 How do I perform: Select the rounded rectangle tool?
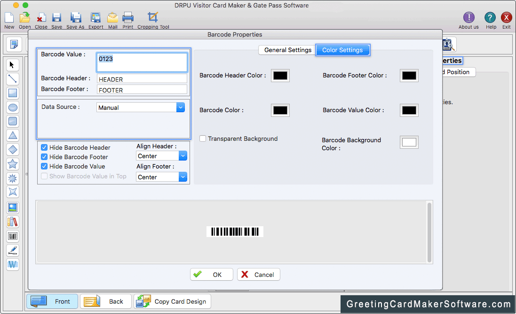[13, 122]
